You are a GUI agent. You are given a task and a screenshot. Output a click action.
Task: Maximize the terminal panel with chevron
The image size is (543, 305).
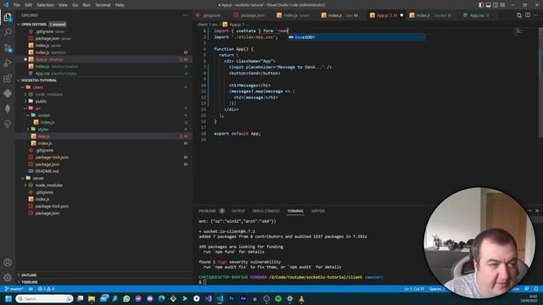click(x=529, y=211)
